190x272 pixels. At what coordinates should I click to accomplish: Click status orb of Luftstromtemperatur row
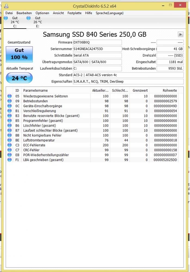click(x=10, y=140)
